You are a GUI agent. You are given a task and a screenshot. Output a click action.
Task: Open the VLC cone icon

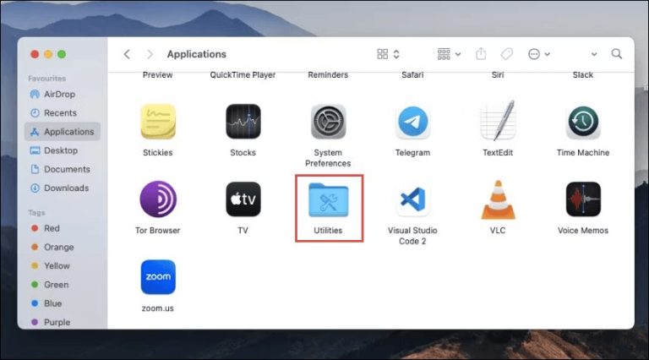click(x=498, y=199)
